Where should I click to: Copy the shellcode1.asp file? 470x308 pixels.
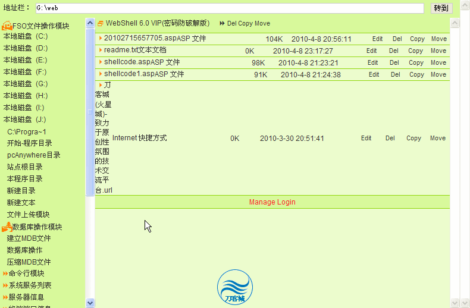416,74
